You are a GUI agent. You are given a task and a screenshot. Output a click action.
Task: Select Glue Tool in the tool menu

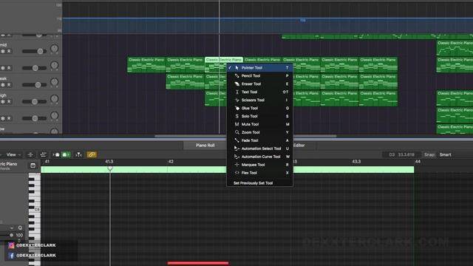(x=259, y=109)
